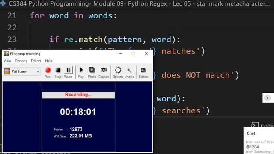
Task: Click the Python logo in title bar
Action: point(3,3)
